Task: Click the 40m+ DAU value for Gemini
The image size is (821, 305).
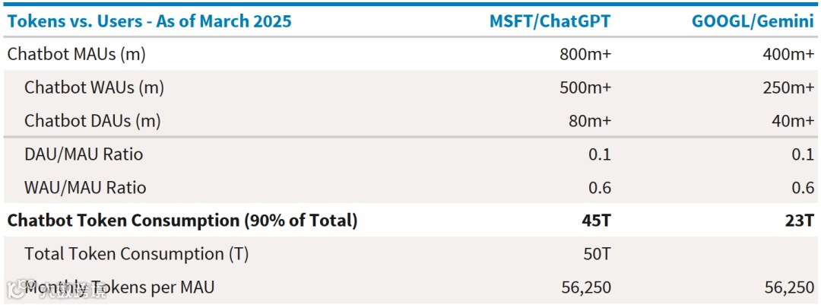Action: point(794,121)
